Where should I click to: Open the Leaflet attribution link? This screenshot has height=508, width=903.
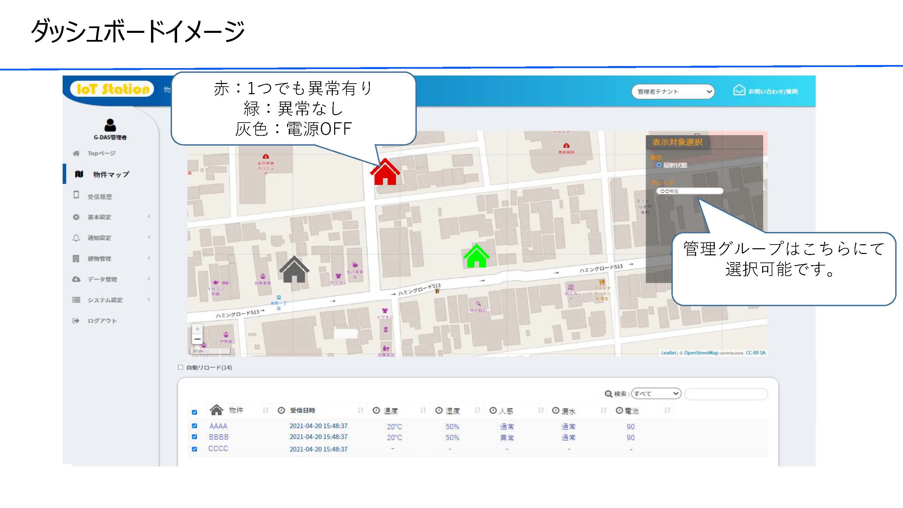coord(668,353)
